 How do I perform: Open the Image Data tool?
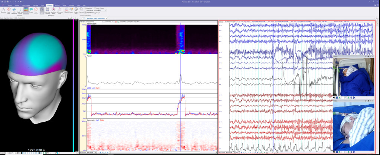point(76,10)
